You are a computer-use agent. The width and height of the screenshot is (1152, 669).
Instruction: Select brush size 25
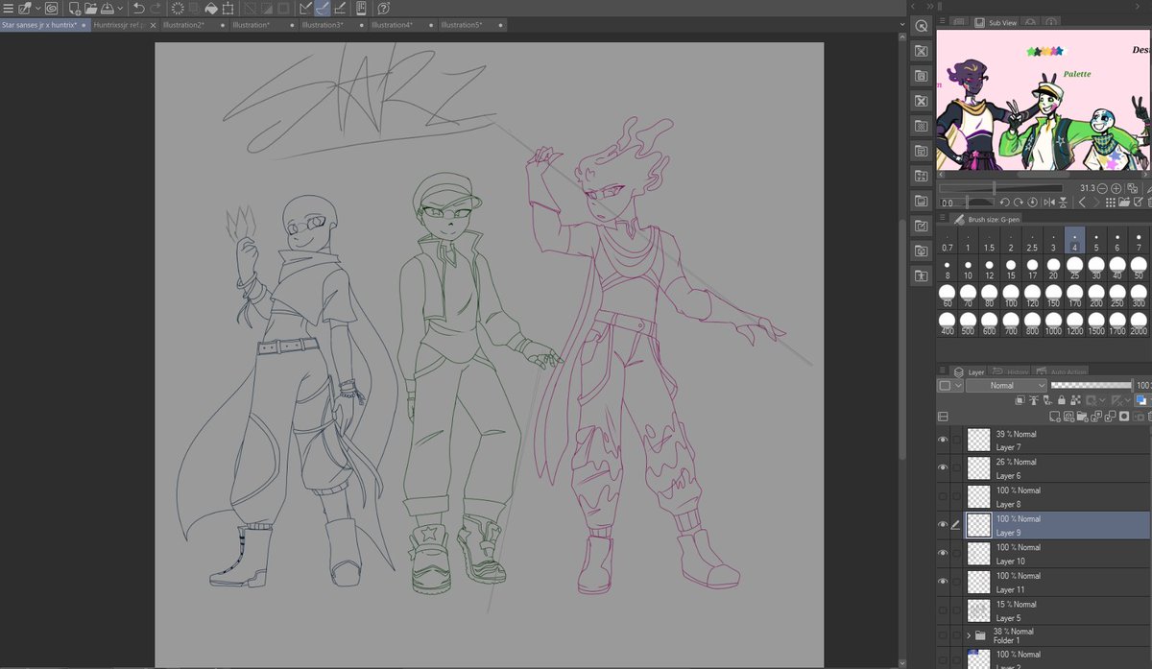[1074, 269]
